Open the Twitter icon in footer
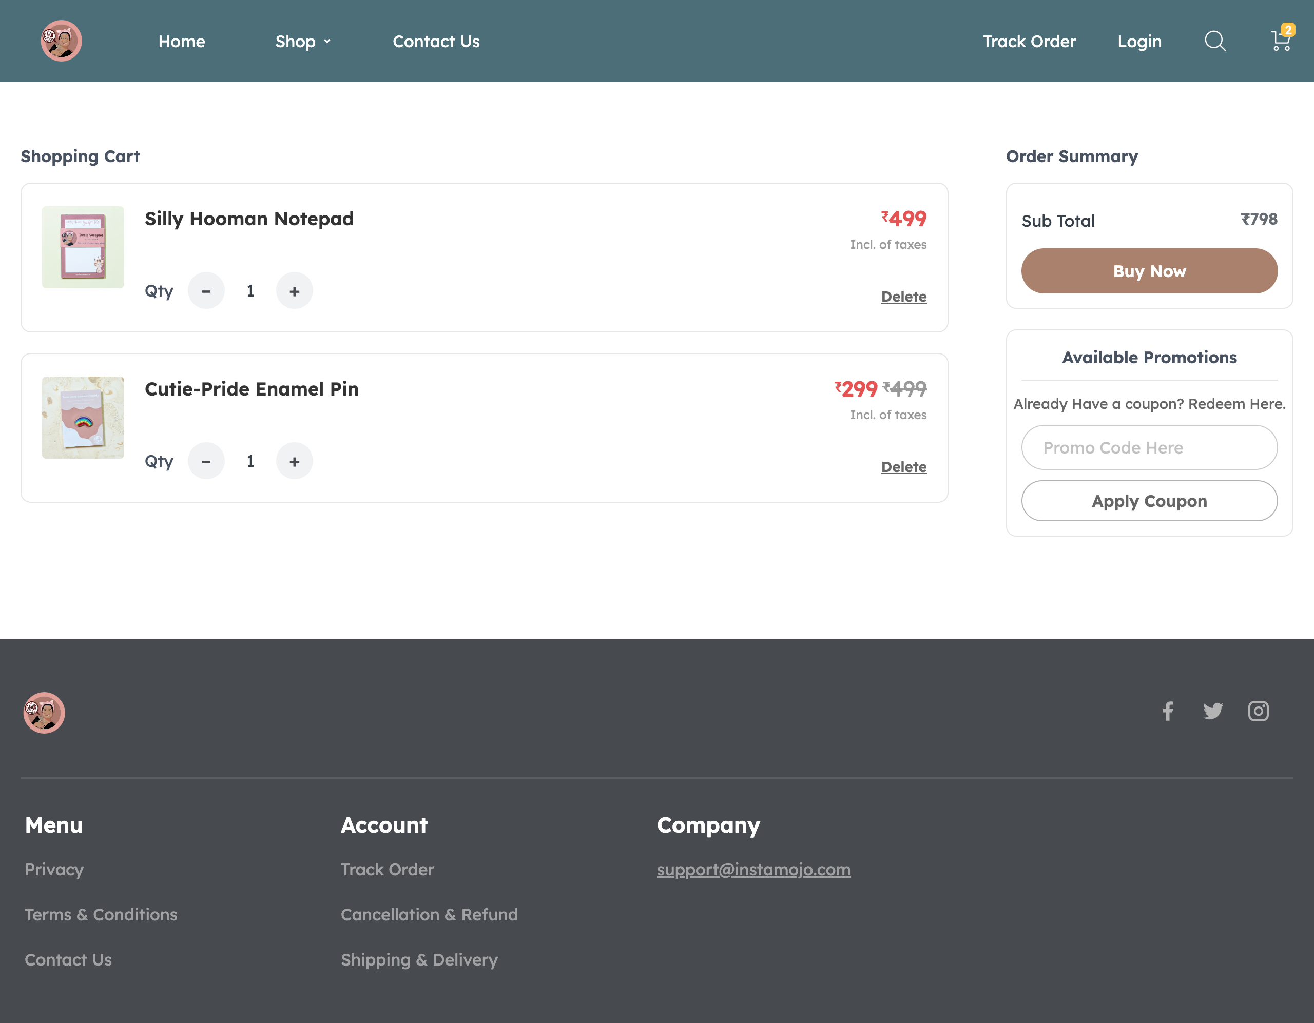The height and width of the screenshot is (1023, 1314). tap(1213, 711)
